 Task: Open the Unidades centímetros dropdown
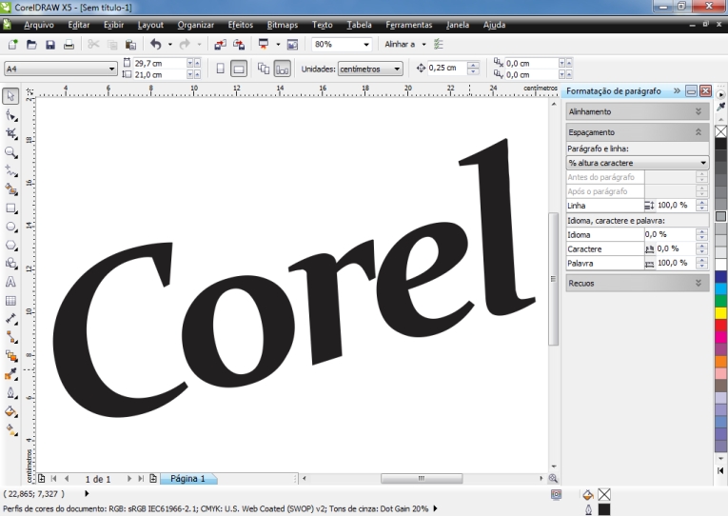(397, 69)
